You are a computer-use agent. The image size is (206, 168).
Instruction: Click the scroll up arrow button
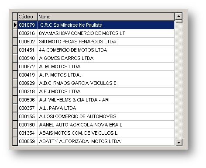179,16
